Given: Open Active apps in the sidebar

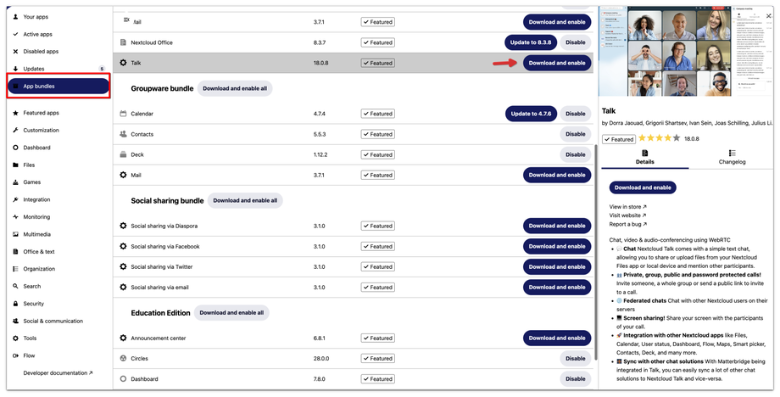Looking at the screenshot, I should click(x=37, y=34).
